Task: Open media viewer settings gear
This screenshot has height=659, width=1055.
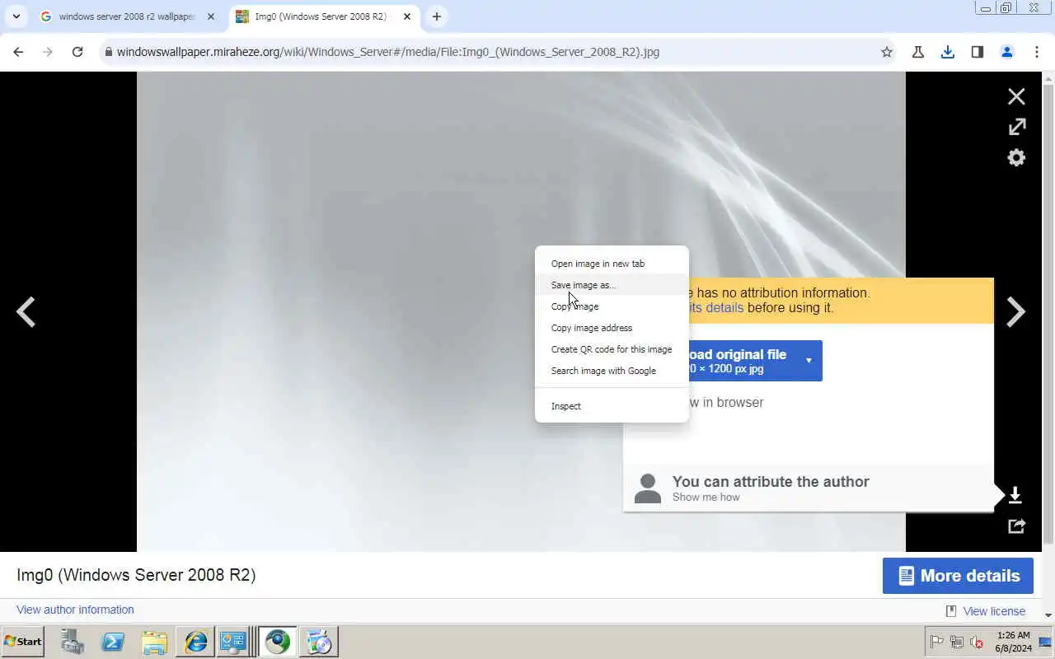Action: pos(1016,157)
